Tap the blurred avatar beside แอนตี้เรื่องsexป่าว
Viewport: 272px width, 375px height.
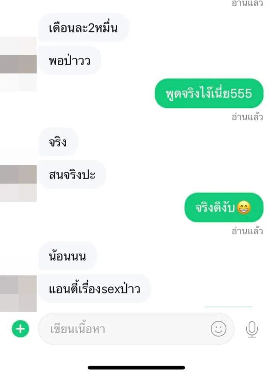(x=18, y=294)
